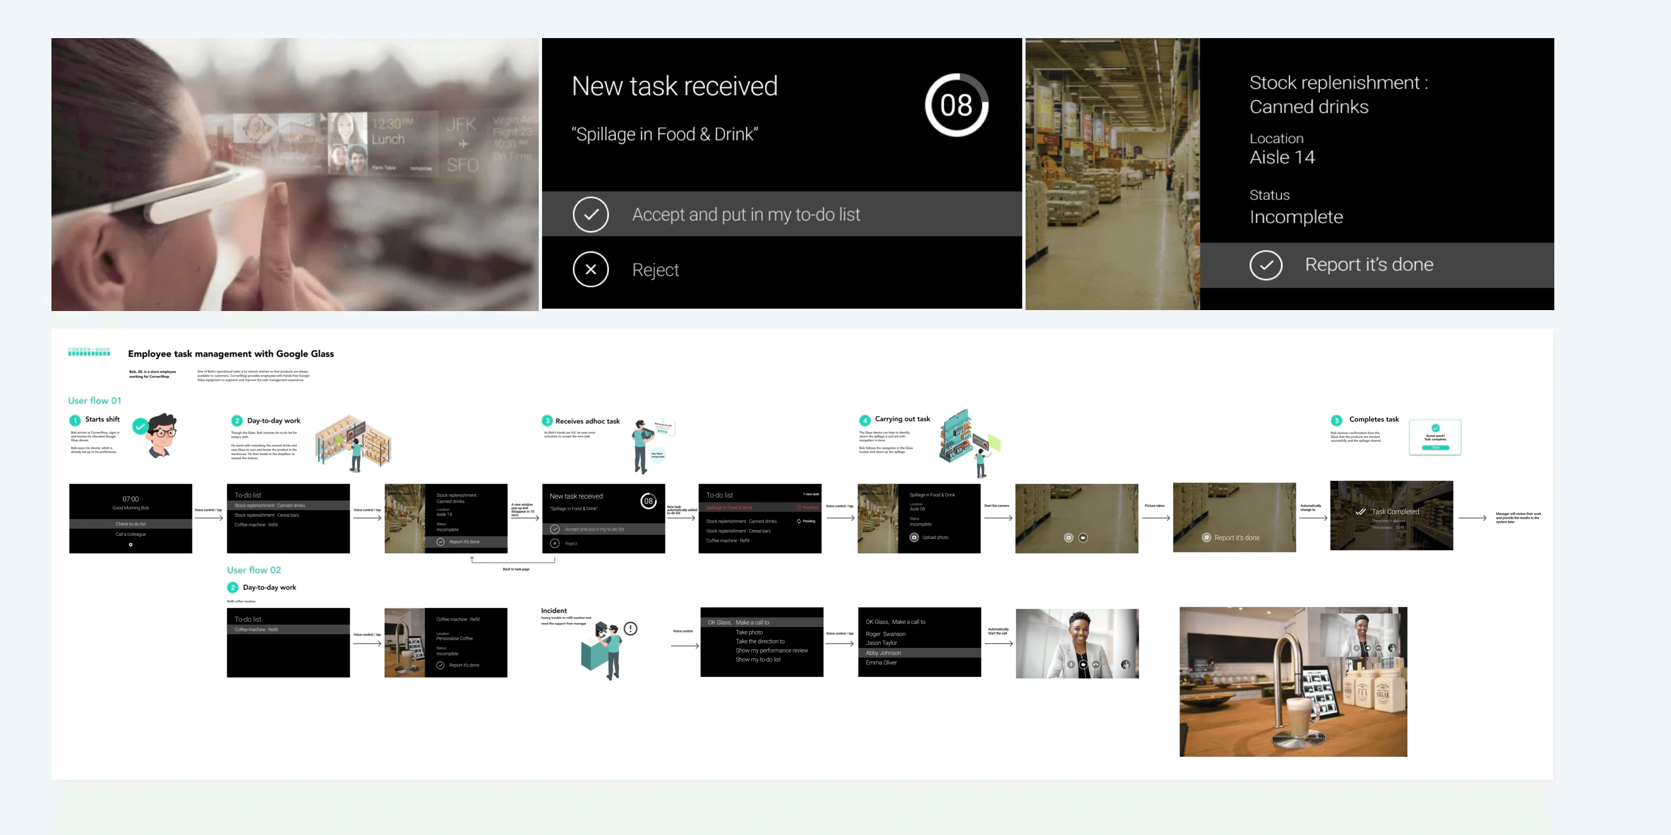Choose the Take photo voice command
Viewport: 1671px width, 835px height.
click(749, 632)
